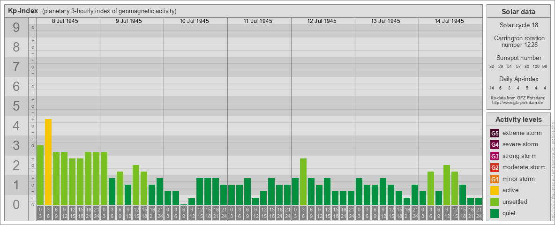The image size is (555, 225).
Task: Click the G1 minor storm badge
Action: (495, 179)
